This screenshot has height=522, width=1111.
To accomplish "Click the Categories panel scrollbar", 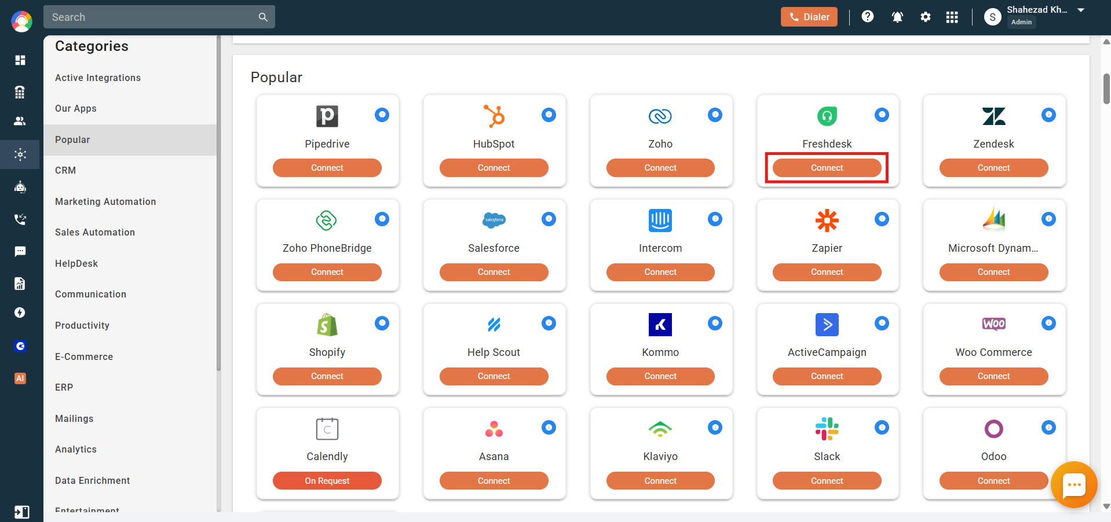I will pyautogui.click(x=218, y=203).
